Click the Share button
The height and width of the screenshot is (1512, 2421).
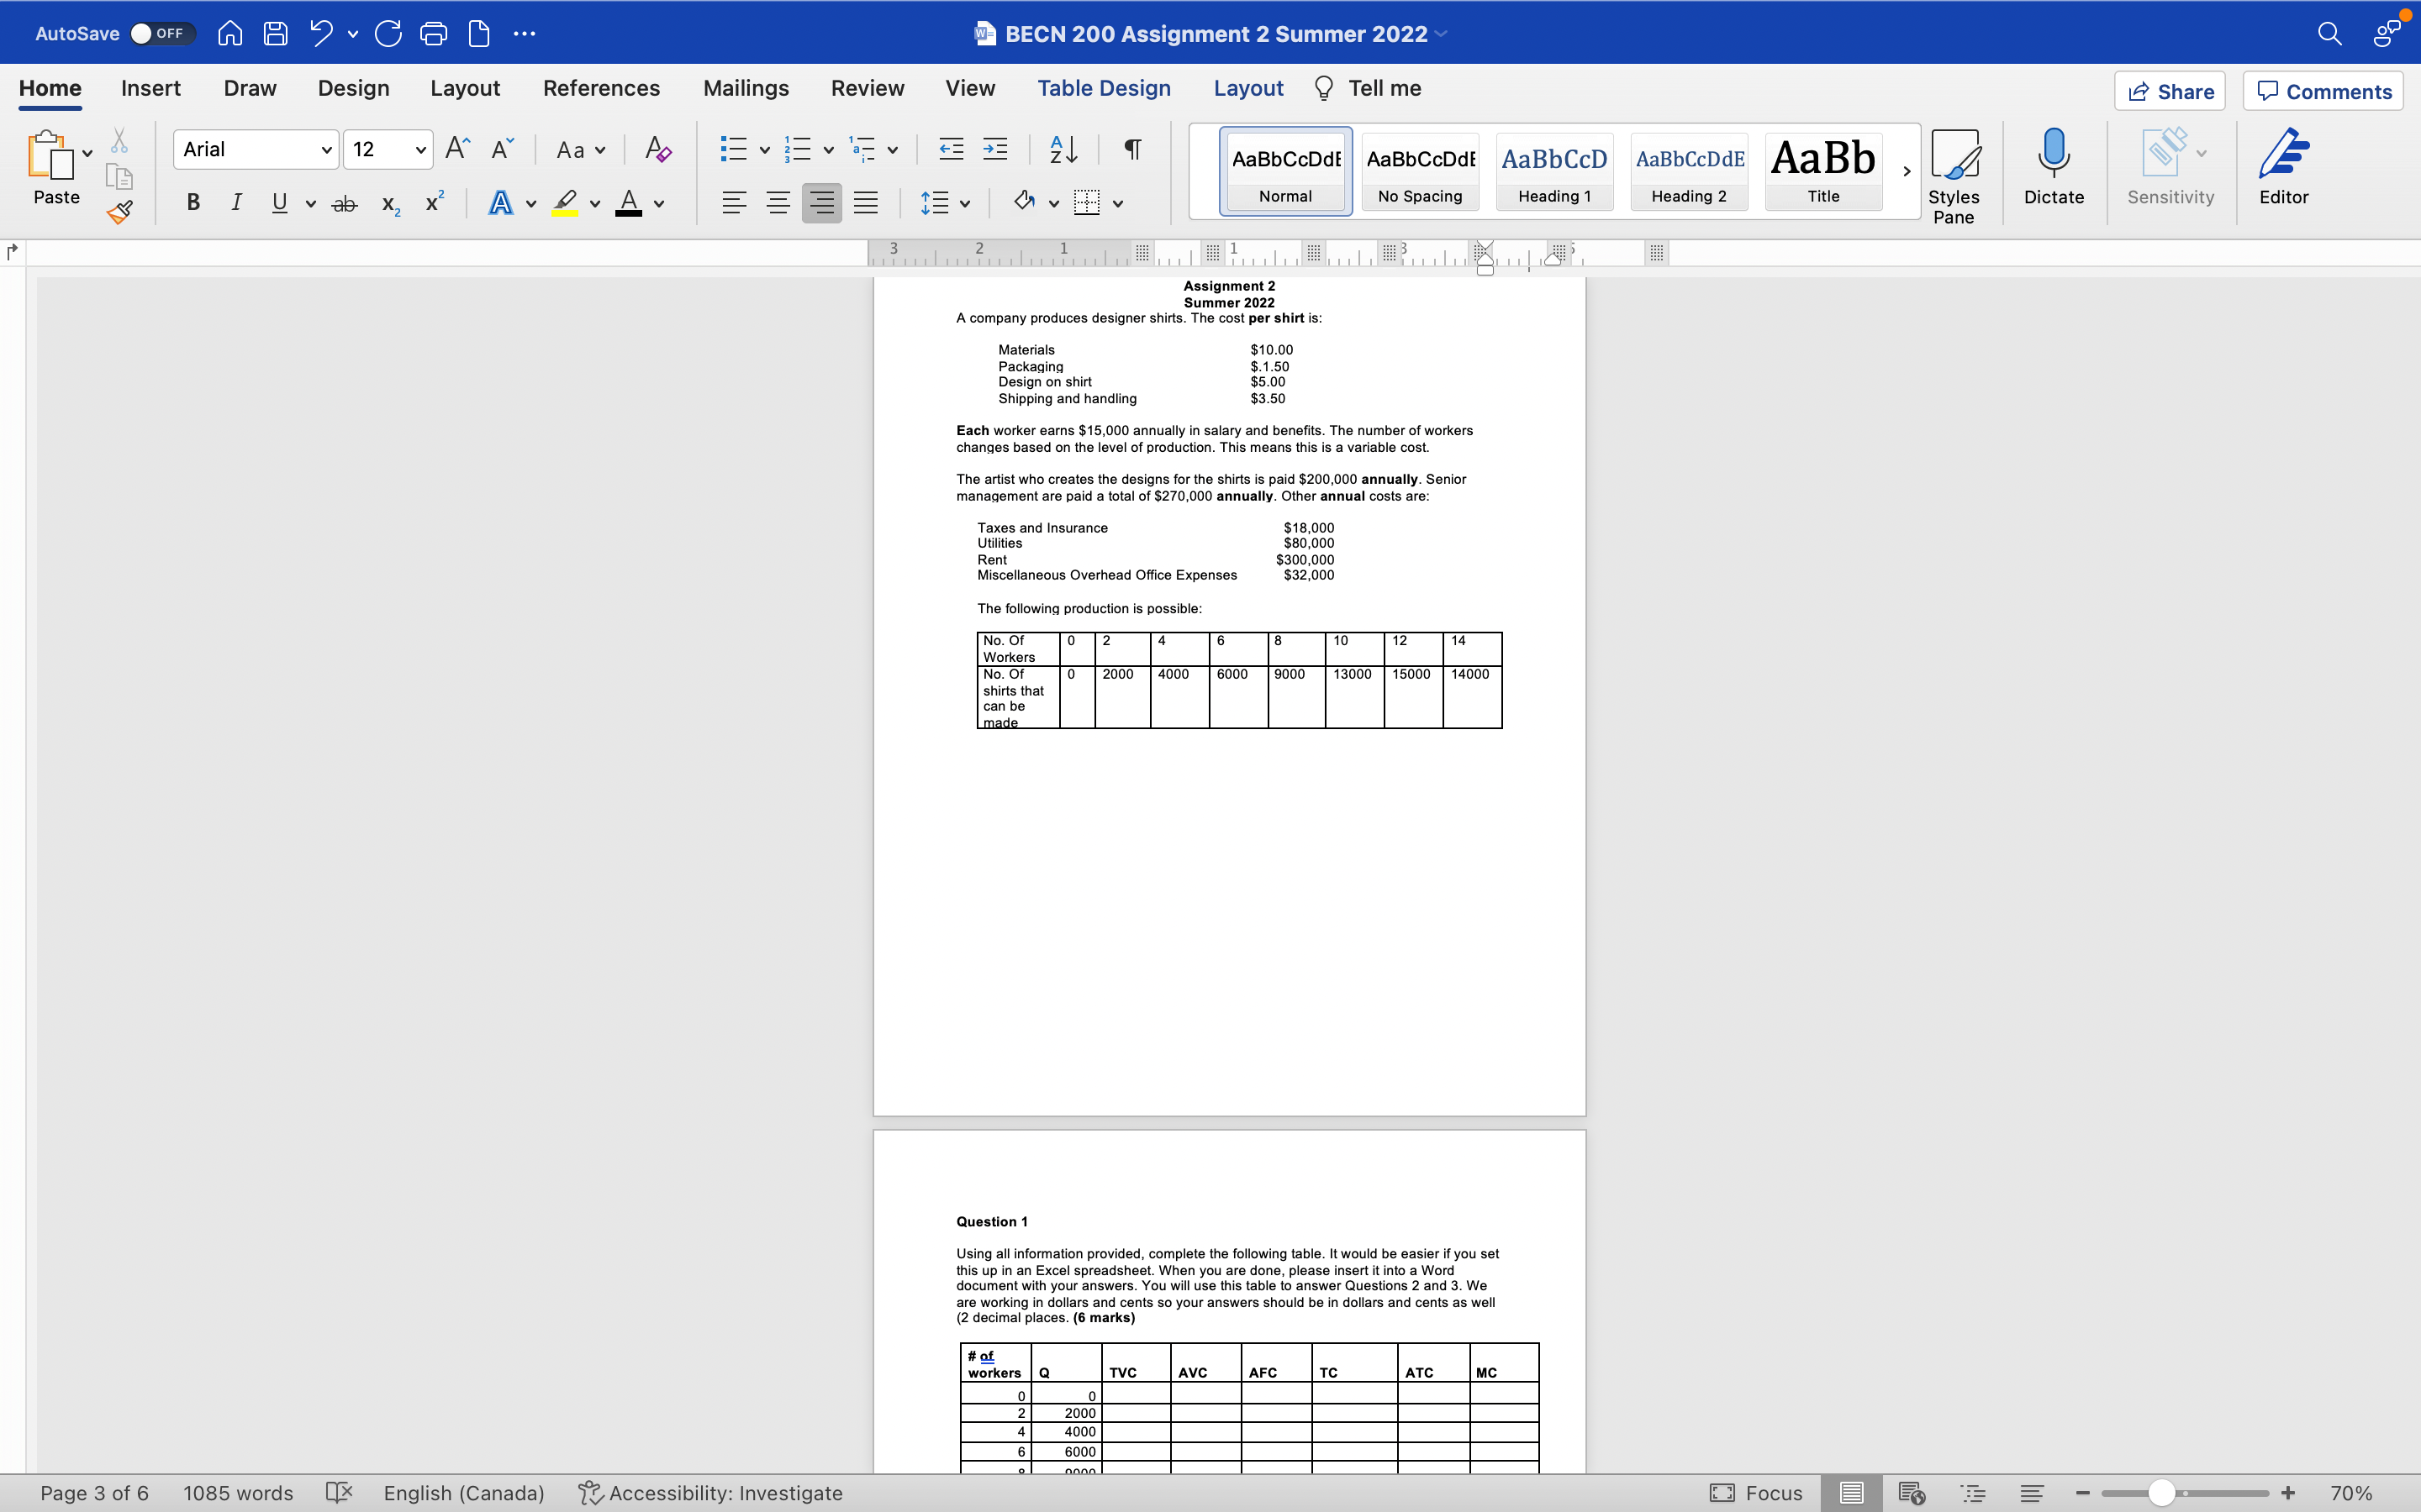[2170, 91]
